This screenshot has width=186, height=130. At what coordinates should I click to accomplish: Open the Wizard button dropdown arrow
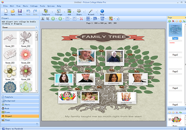(96, 12)
